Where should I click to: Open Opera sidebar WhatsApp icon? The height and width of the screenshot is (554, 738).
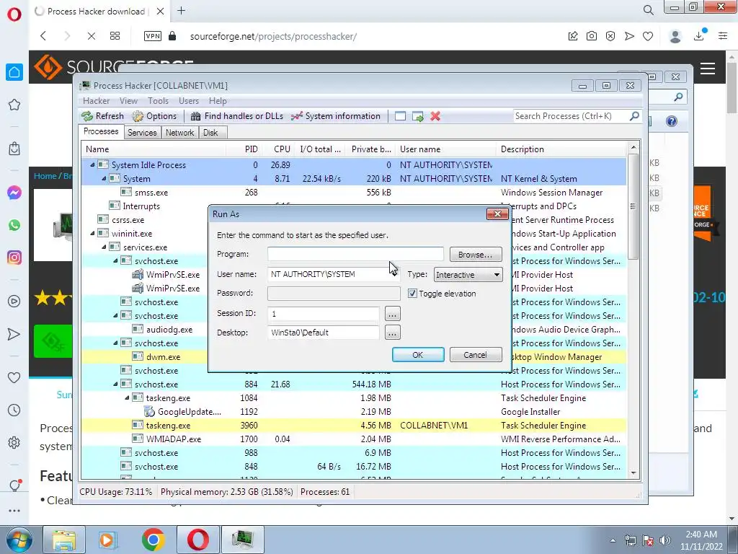click(x=14, y=225)
